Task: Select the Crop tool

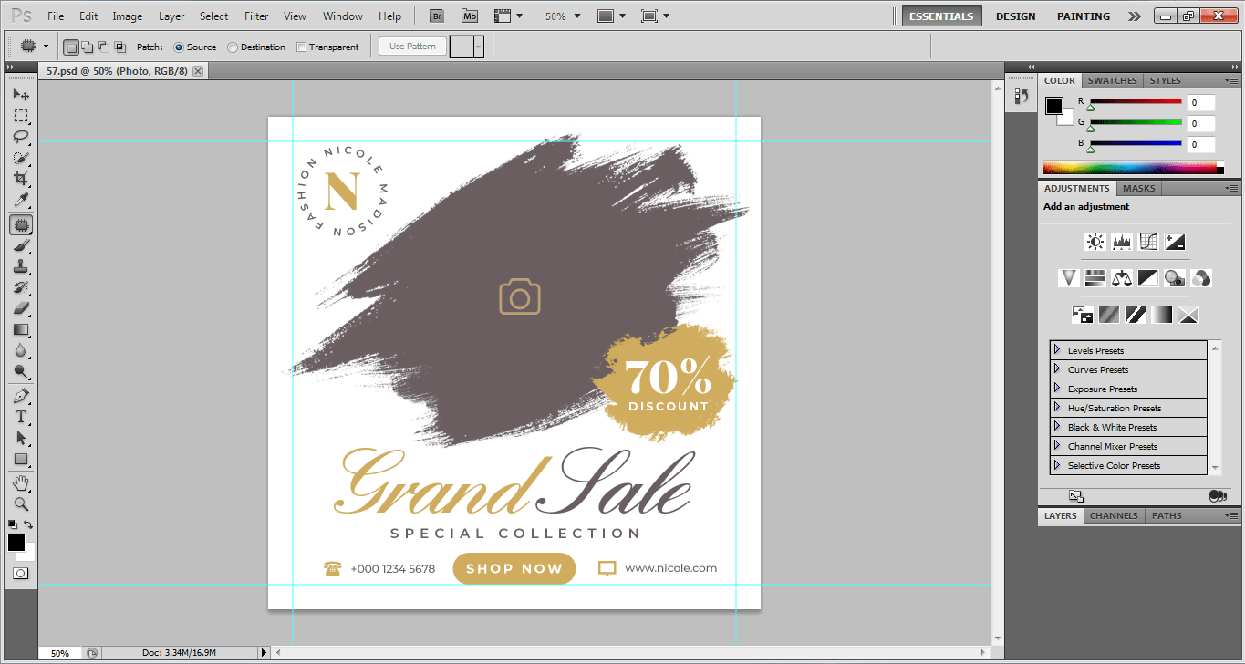Action: click(x=21, y=180)
